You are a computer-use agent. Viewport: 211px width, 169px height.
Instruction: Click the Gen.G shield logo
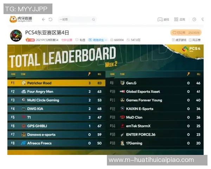(122, 83)
